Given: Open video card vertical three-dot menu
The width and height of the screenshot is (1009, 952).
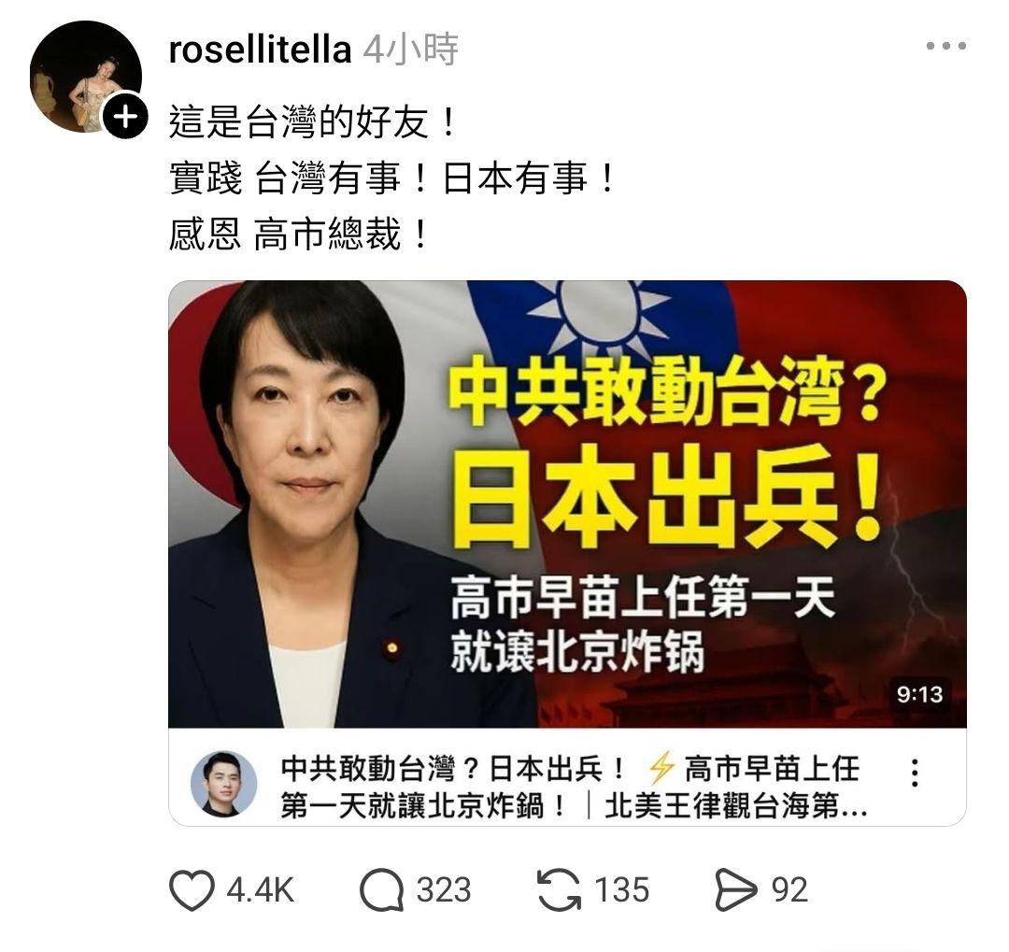Looking at the screenshot, I should 915,773.
